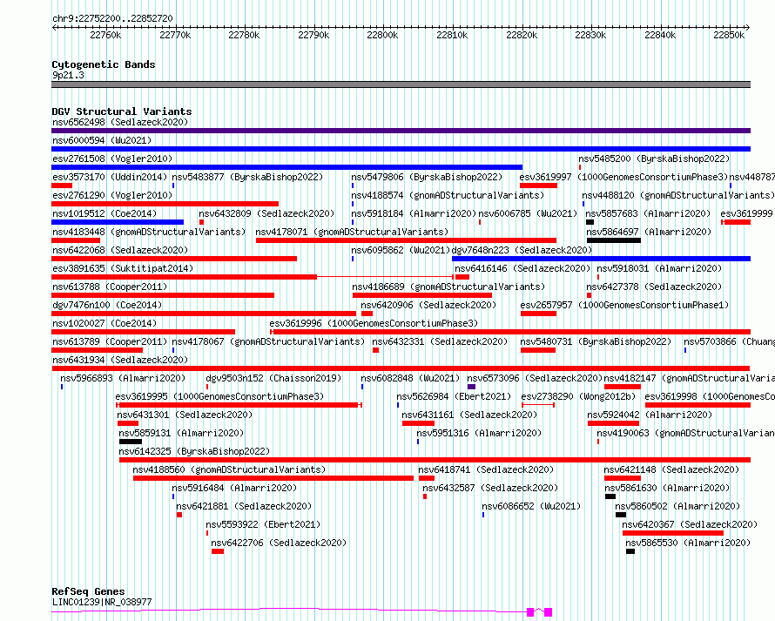Click the esv3573170 (Uddin2014) label
Screen dimensions: 775x621
110,177
